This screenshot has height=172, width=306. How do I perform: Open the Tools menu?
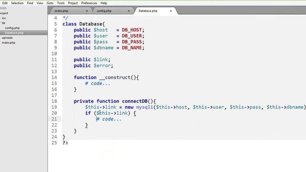click(x=61, y=3)
